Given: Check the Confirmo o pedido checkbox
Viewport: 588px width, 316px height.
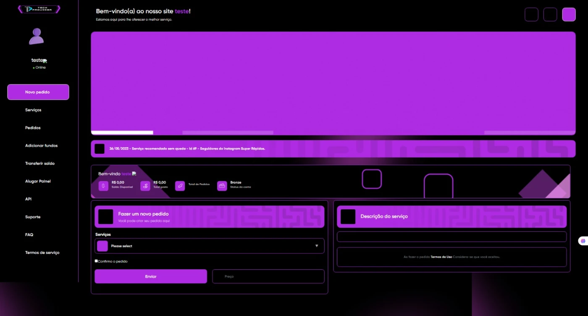Looking at the screenshot, I should point(96,261).
